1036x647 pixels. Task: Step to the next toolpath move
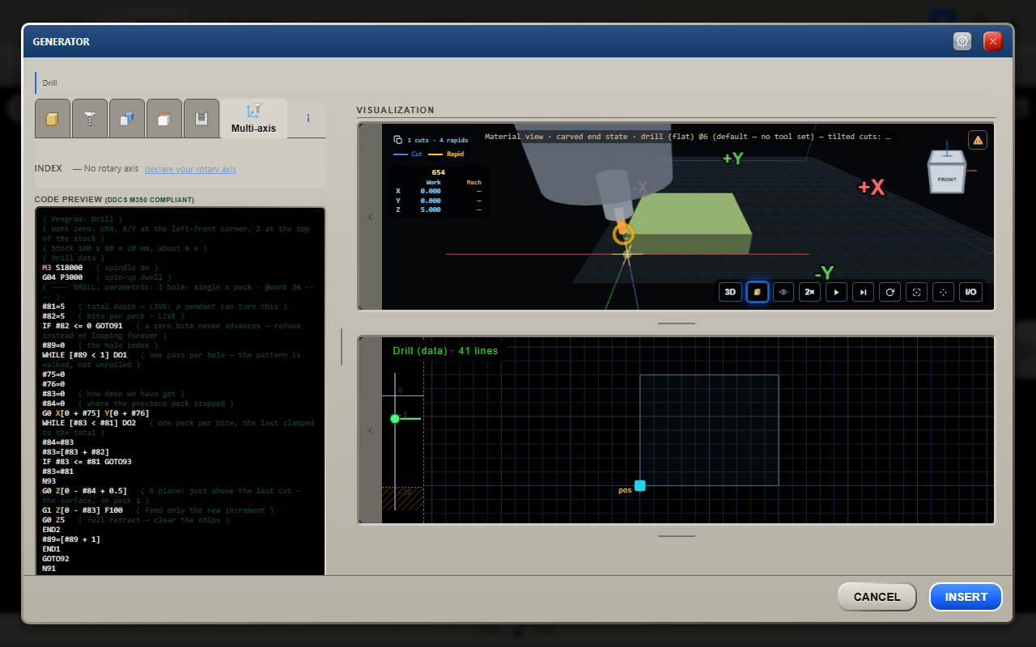pos(863,292)
